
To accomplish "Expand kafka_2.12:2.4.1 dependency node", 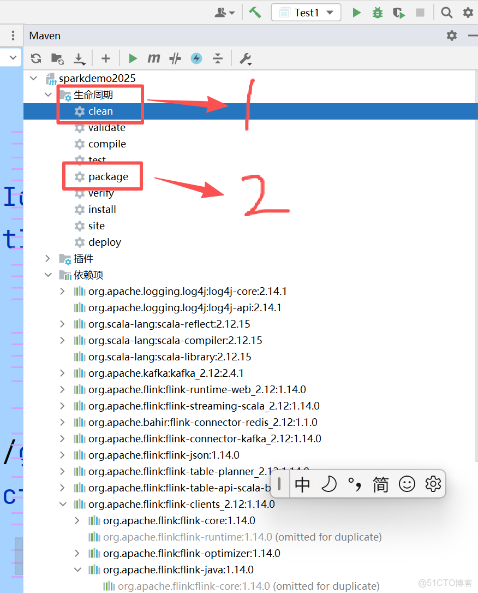I will click(x=63, y=373).
